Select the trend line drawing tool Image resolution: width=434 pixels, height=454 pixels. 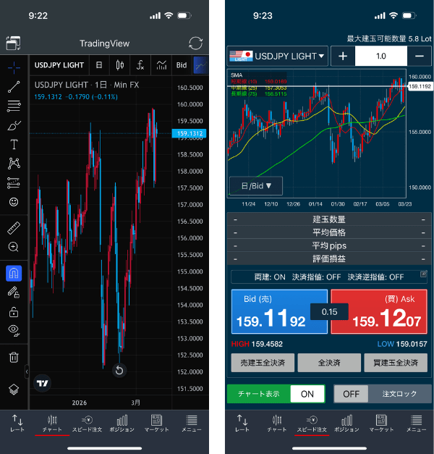(x=14, y=87)
